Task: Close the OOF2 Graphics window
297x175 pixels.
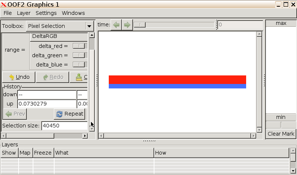Action: coord(293,4)
